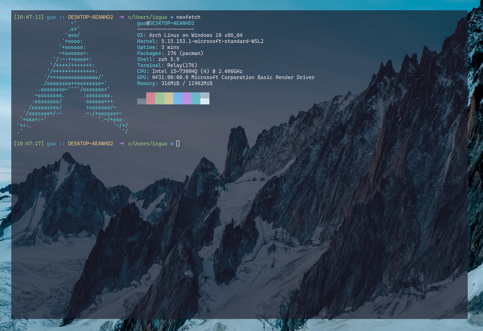Viewport: 483px width, 331px height.
Task: Click the green color block in neofetch palette
Action: [x=159, y=98]
